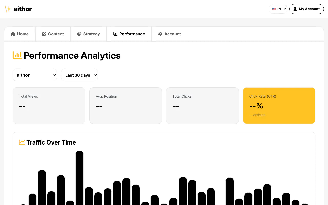Select the Total Clicks stat card
This screenshot has width=328, height=205.
(x=202, y=106)
